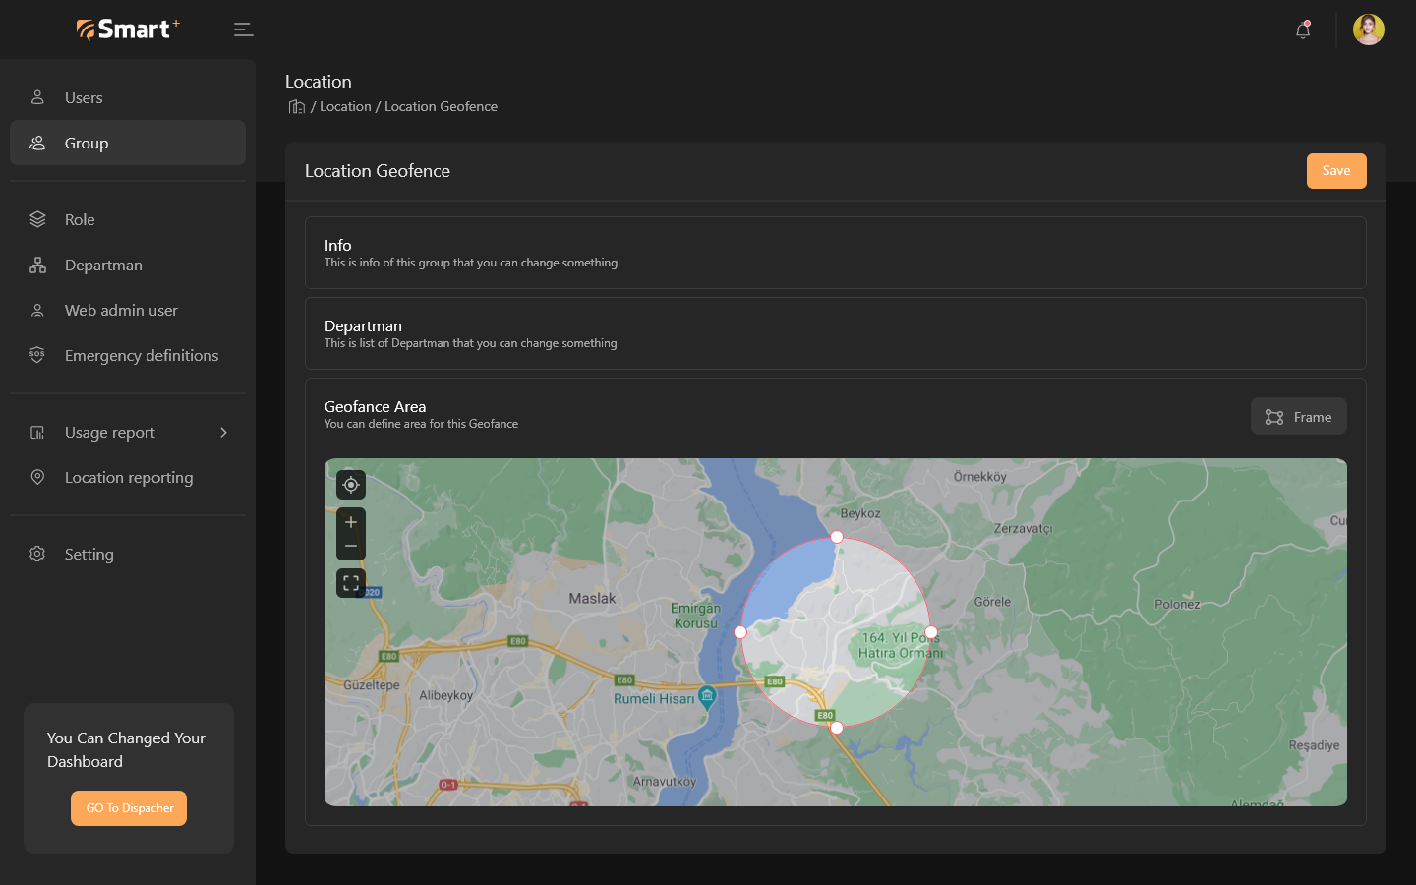Click Geofance Area heading

[x=375, y=406]
